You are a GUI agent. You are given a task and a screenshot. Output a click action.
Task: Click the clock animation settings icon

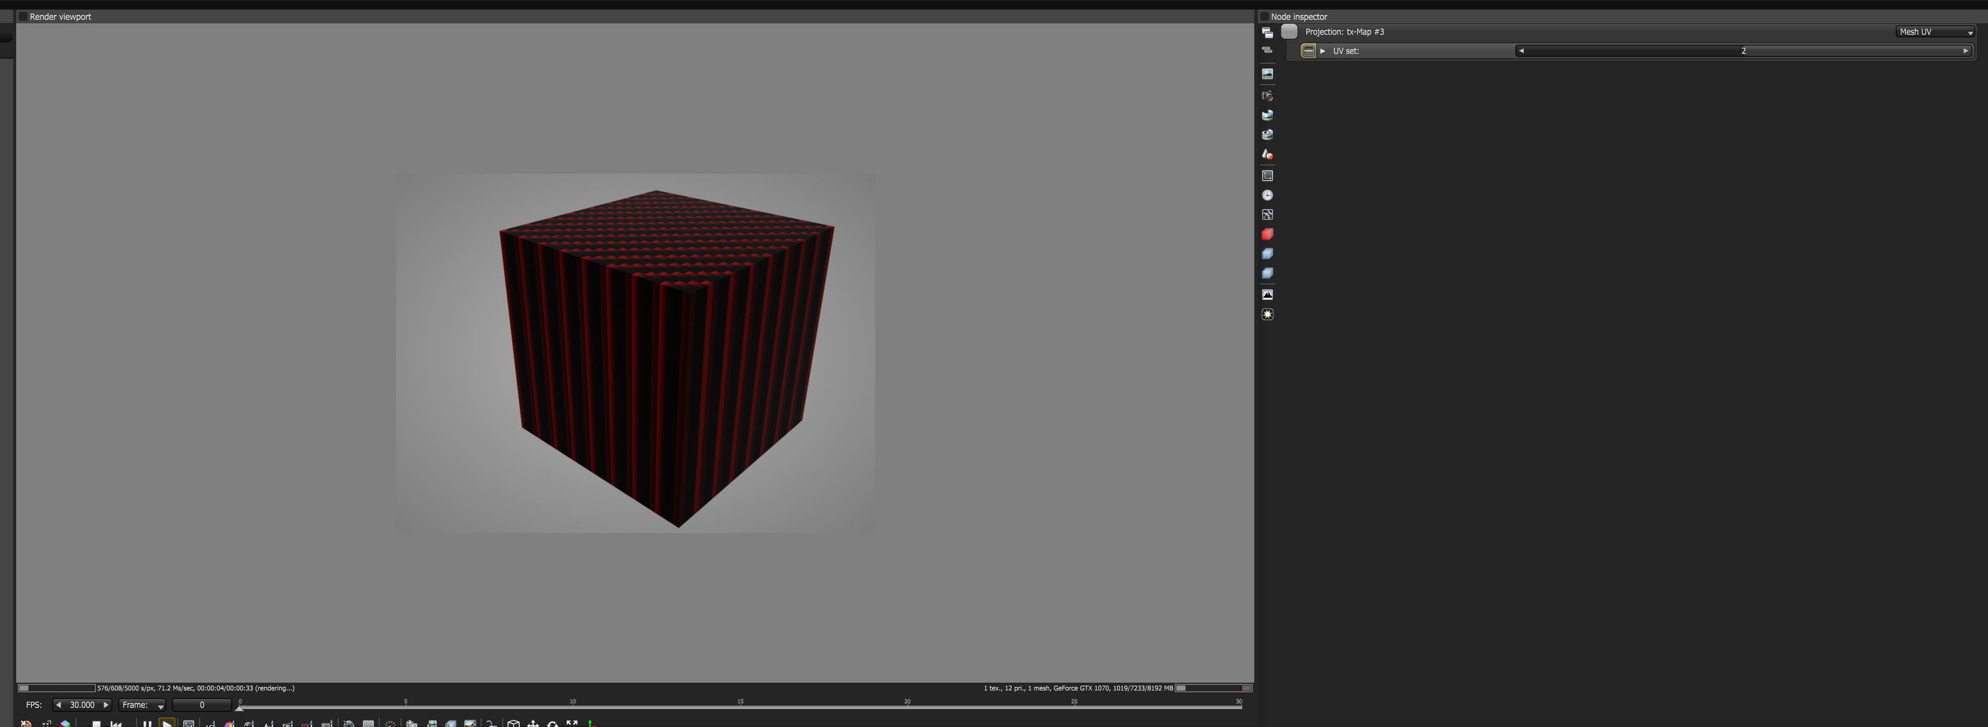[x=1267, y=195]
